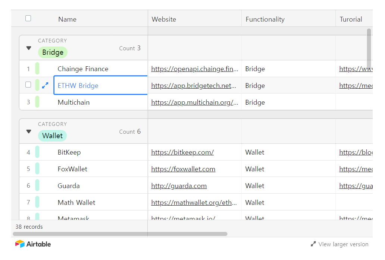
Task: Select the Guarda name cell
Action: [x=101, y=186]
